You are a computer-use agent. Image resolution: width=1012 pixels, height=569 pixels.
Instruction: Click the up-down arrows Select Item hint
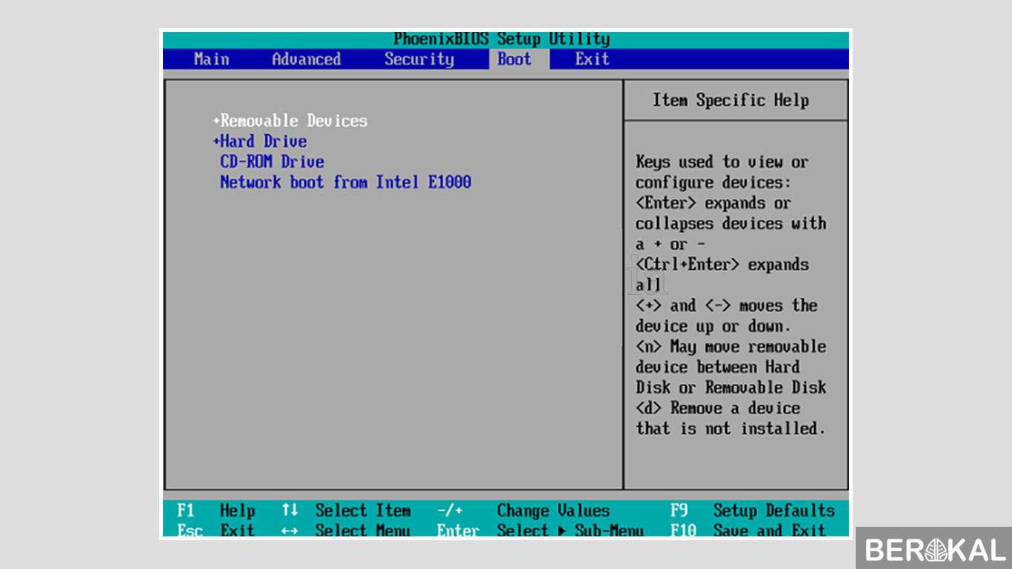point(346,510)
